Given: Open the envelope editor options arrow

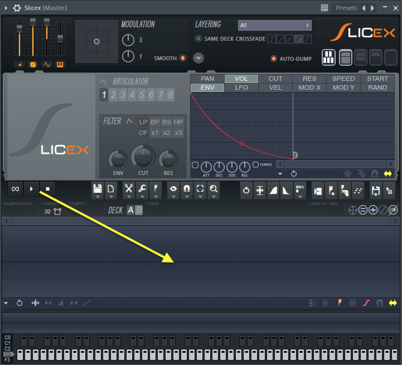Looking at the screenshot, I should click(x=280, y=174).
